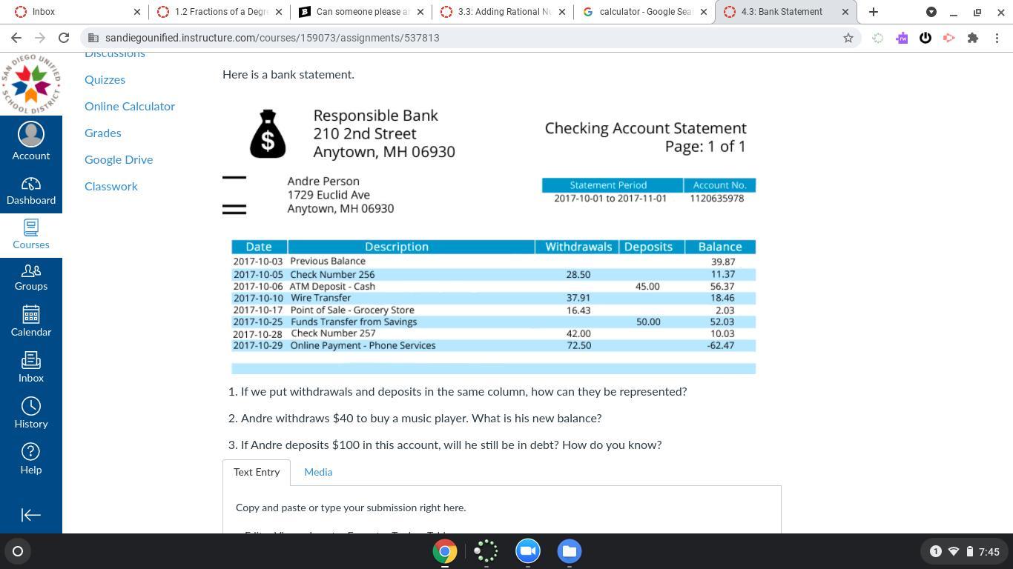Open the Grades course link
1013x569 pixels.
point(103,133)
